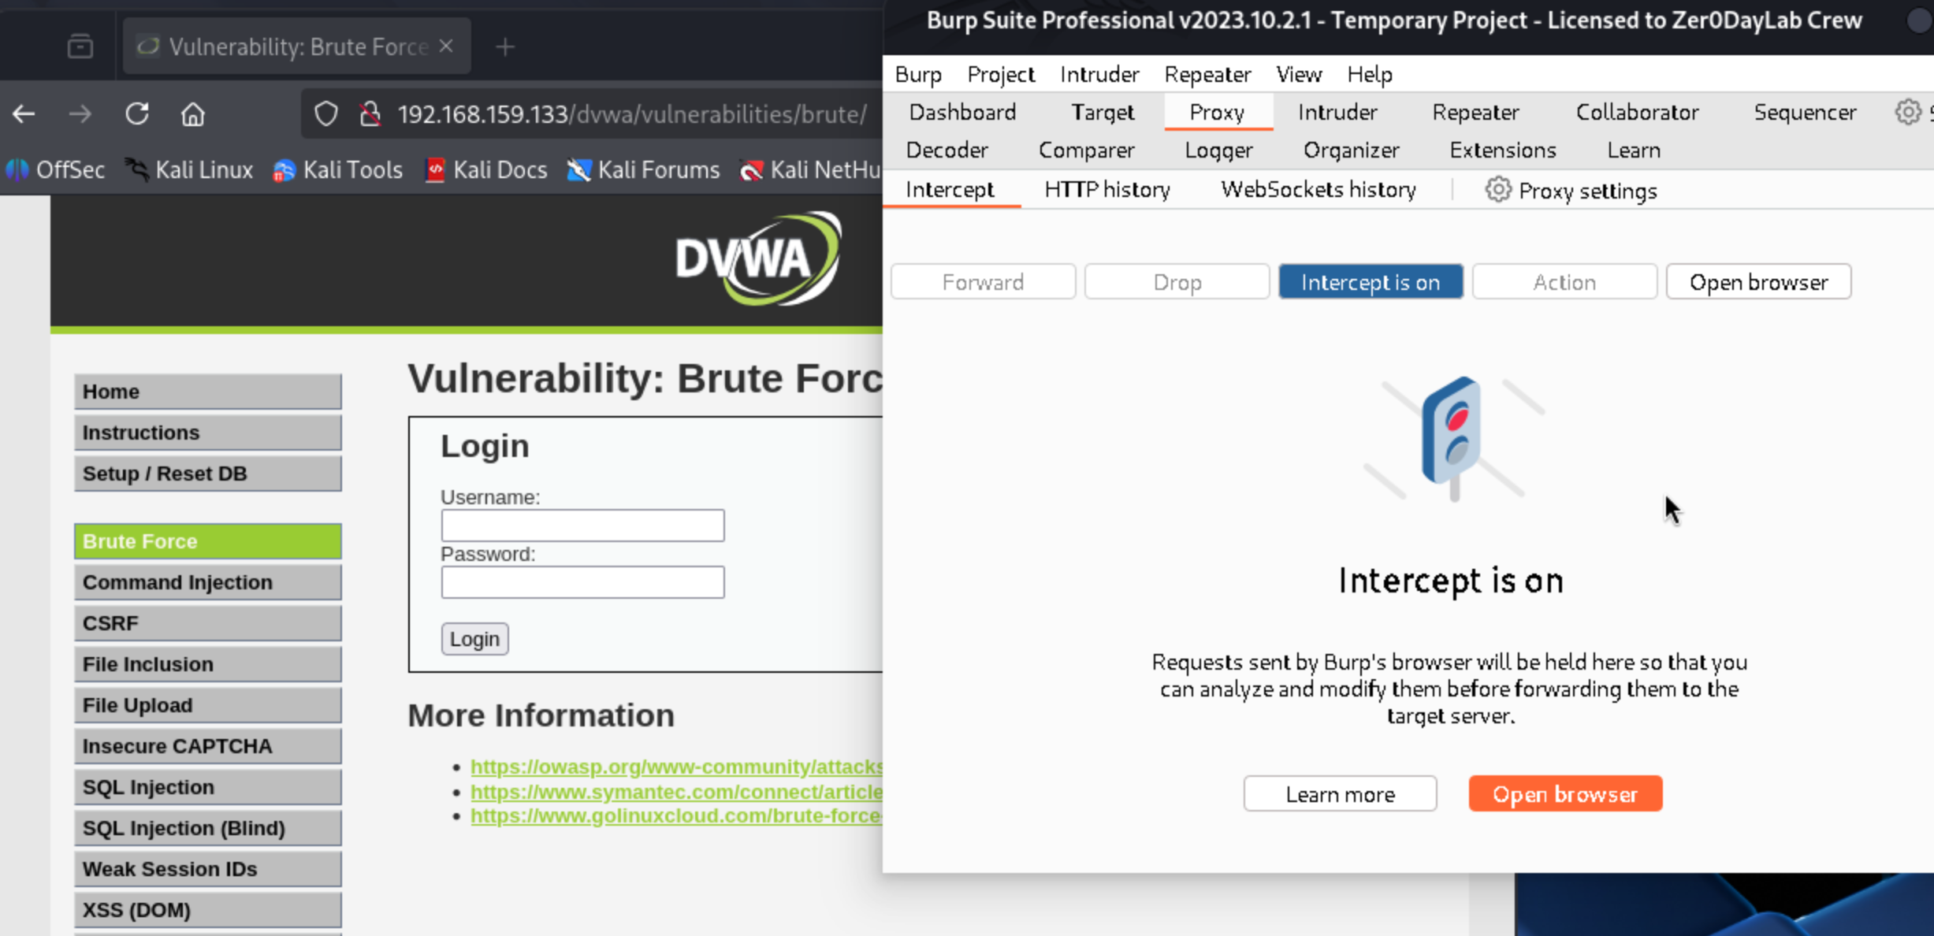Open the Kali NetHunter bookmark
Image resolution: width=1934 pixels, height=936 pixels.
click(811, 169)
